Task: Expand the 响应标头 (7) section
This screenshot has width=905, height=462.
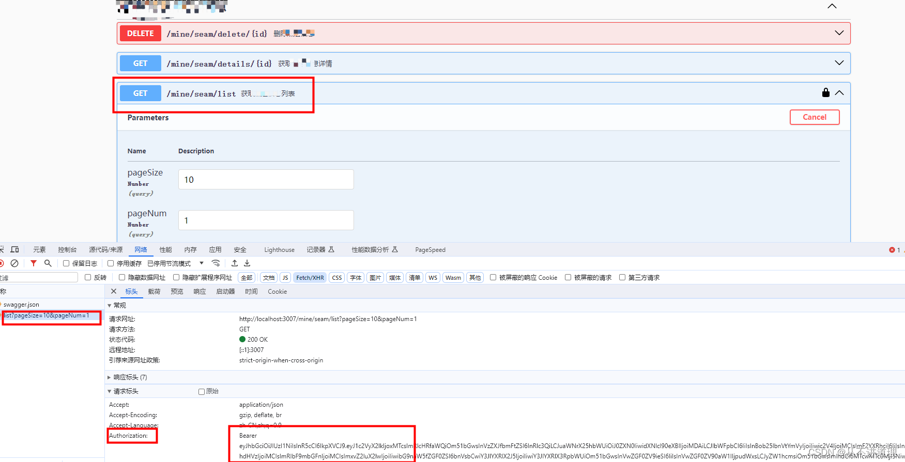Action: [109, 377]
